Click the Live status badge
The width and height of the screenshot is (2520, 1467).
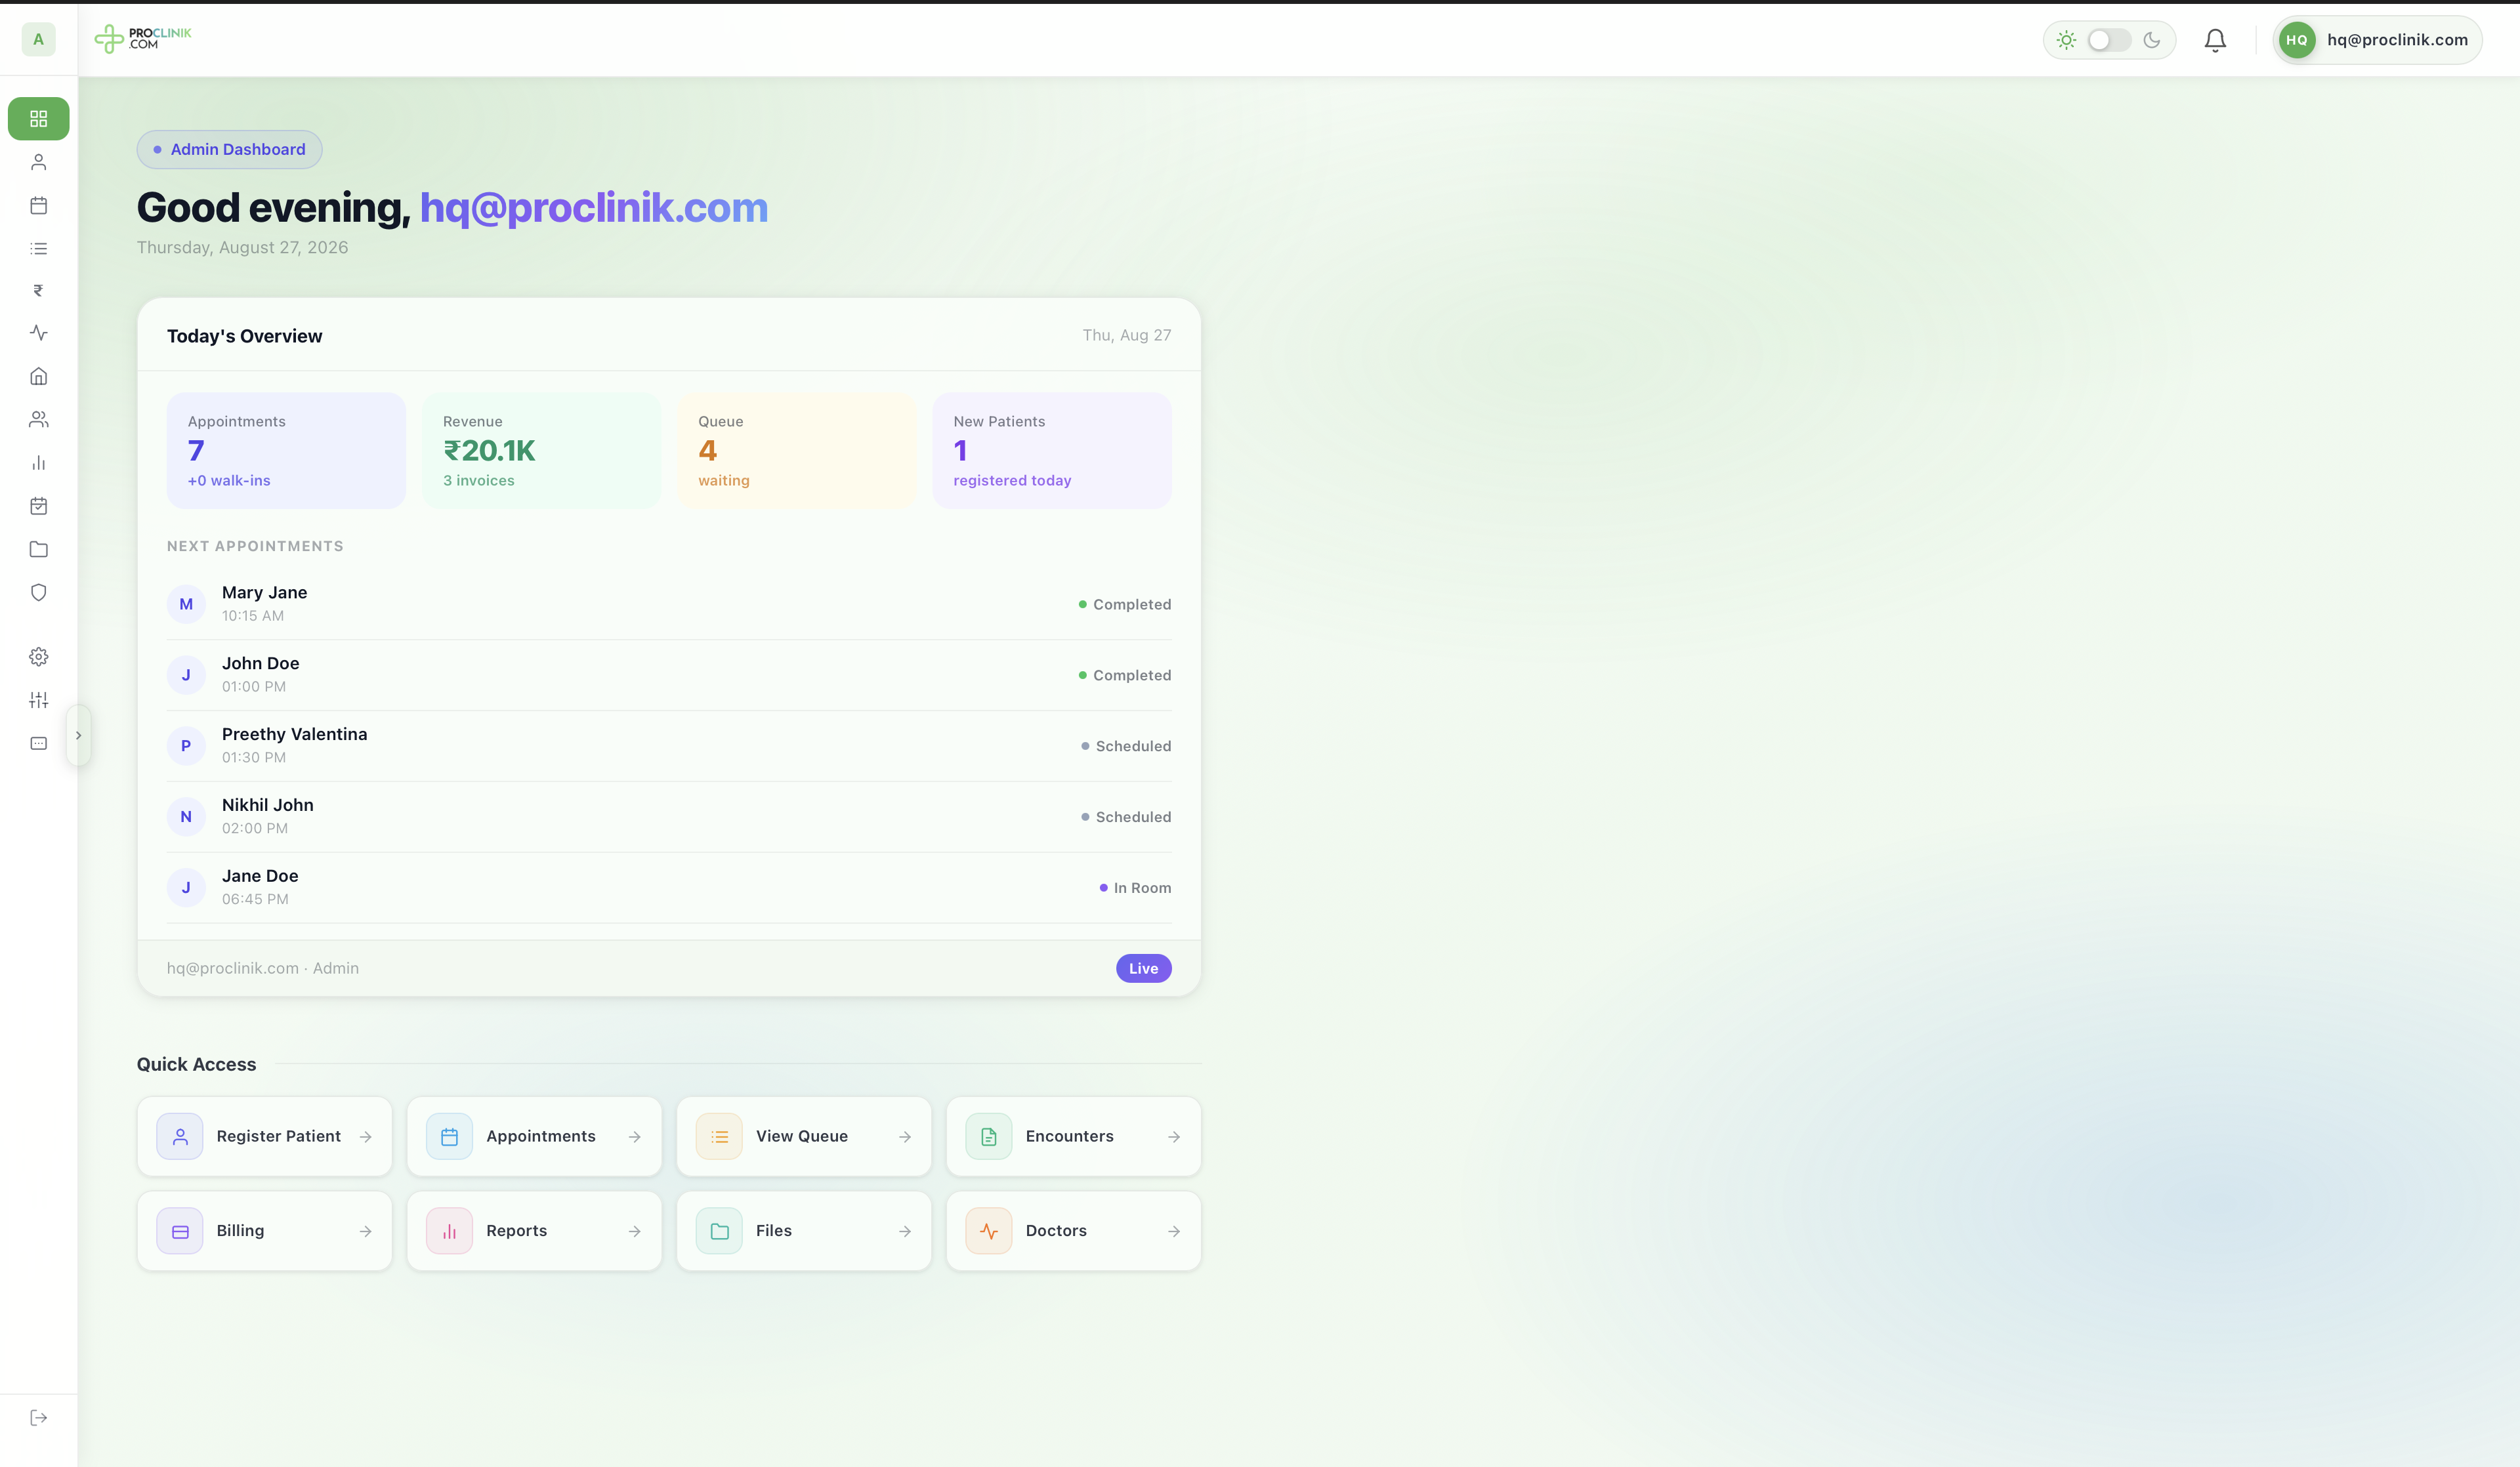click(1143, 968)
